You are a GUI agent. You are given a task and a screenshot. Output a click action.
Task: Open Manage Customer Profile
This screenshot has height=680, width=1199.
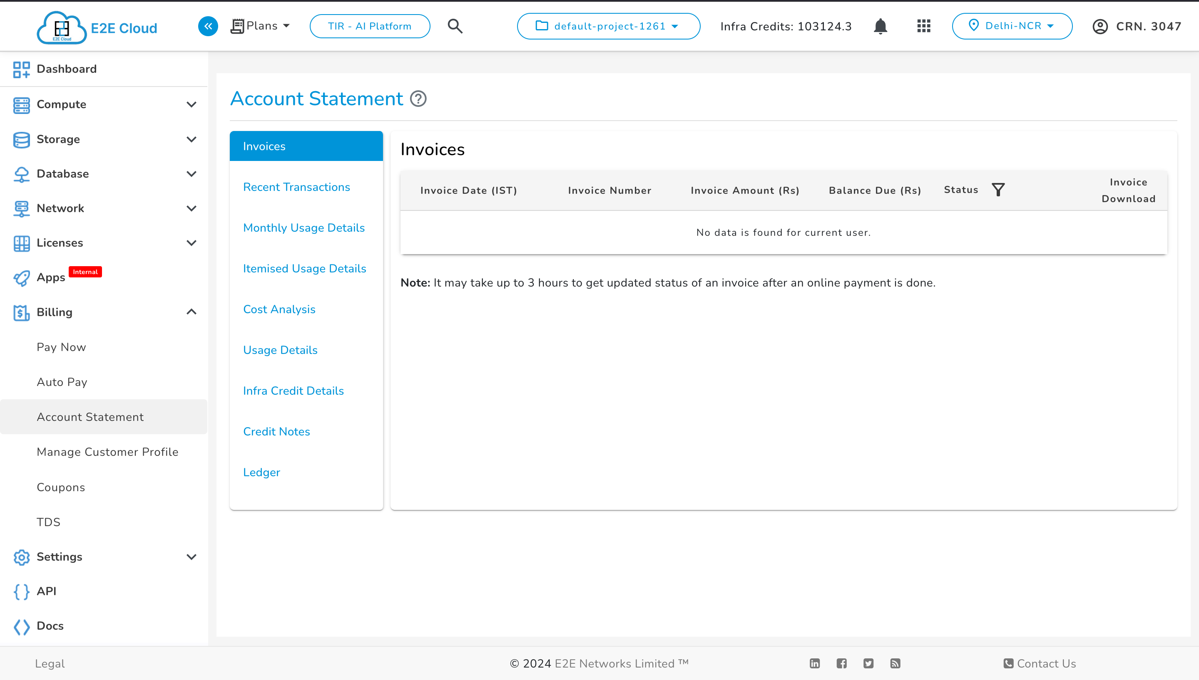coord(107,452)
